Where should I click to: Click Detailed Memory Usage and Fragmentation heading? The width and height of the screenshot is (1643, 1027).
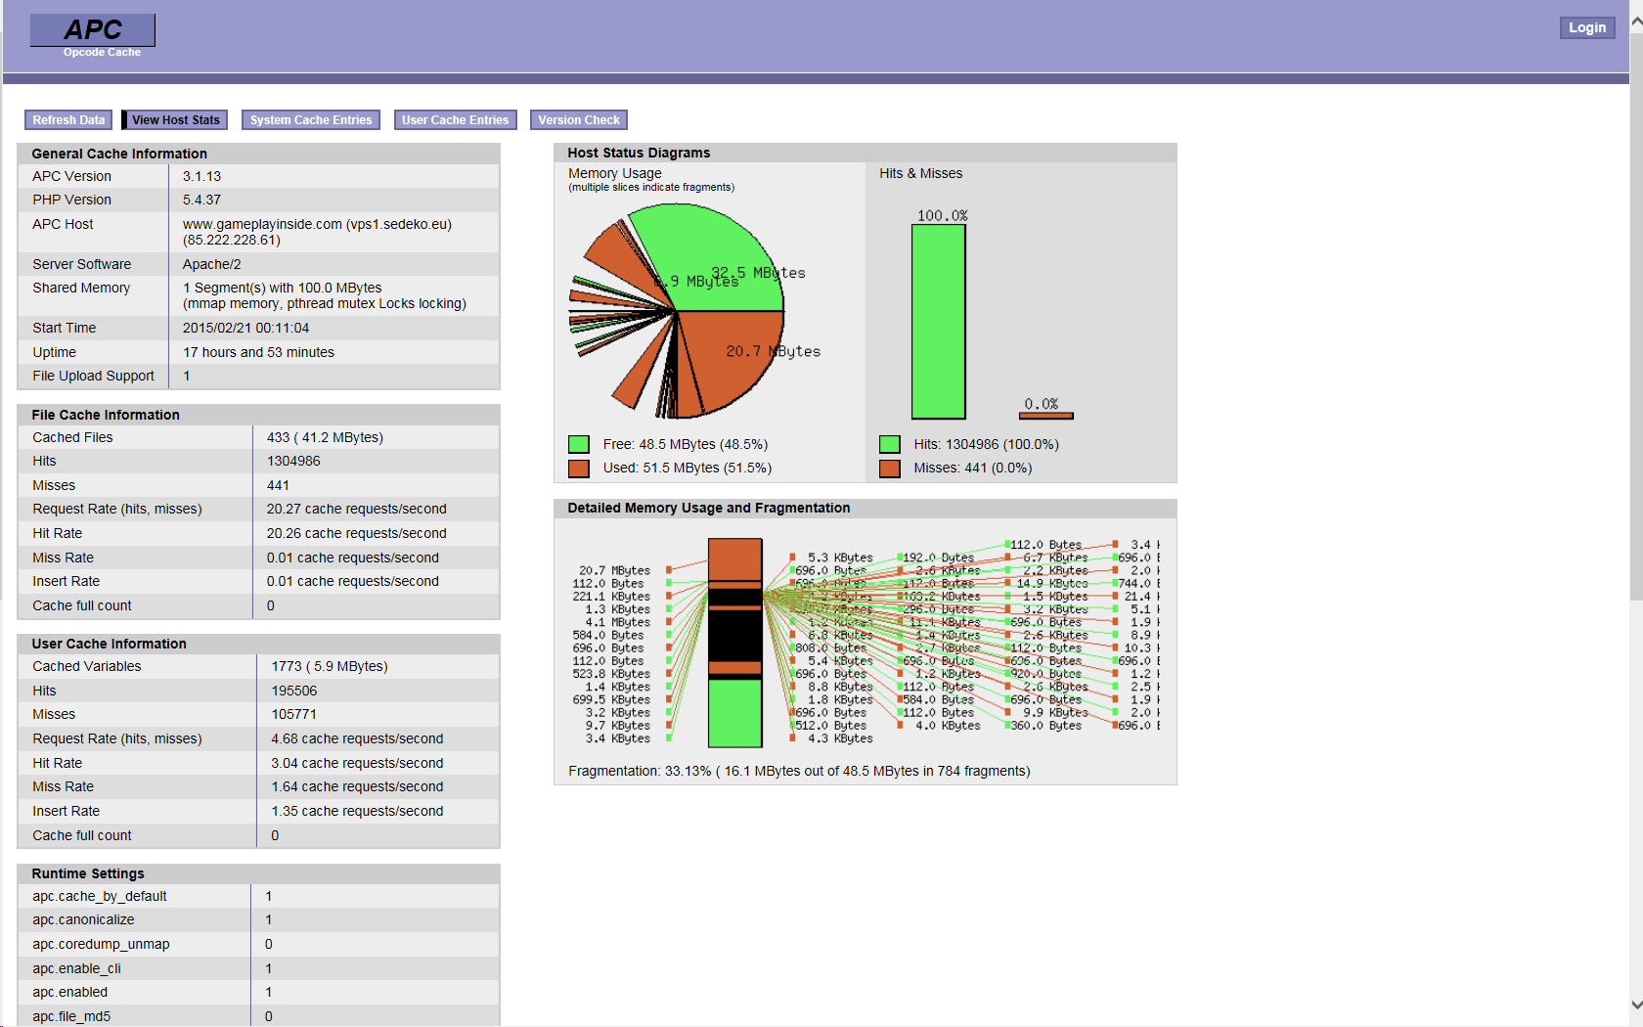(709, 508)
